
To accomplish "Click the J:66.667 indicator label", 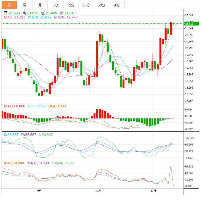I will click(46, 135).
